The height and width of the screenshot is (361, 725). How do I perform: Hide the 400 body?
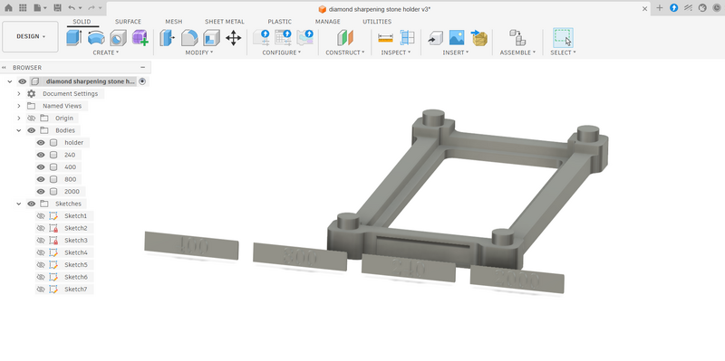(x=41, y=167)
